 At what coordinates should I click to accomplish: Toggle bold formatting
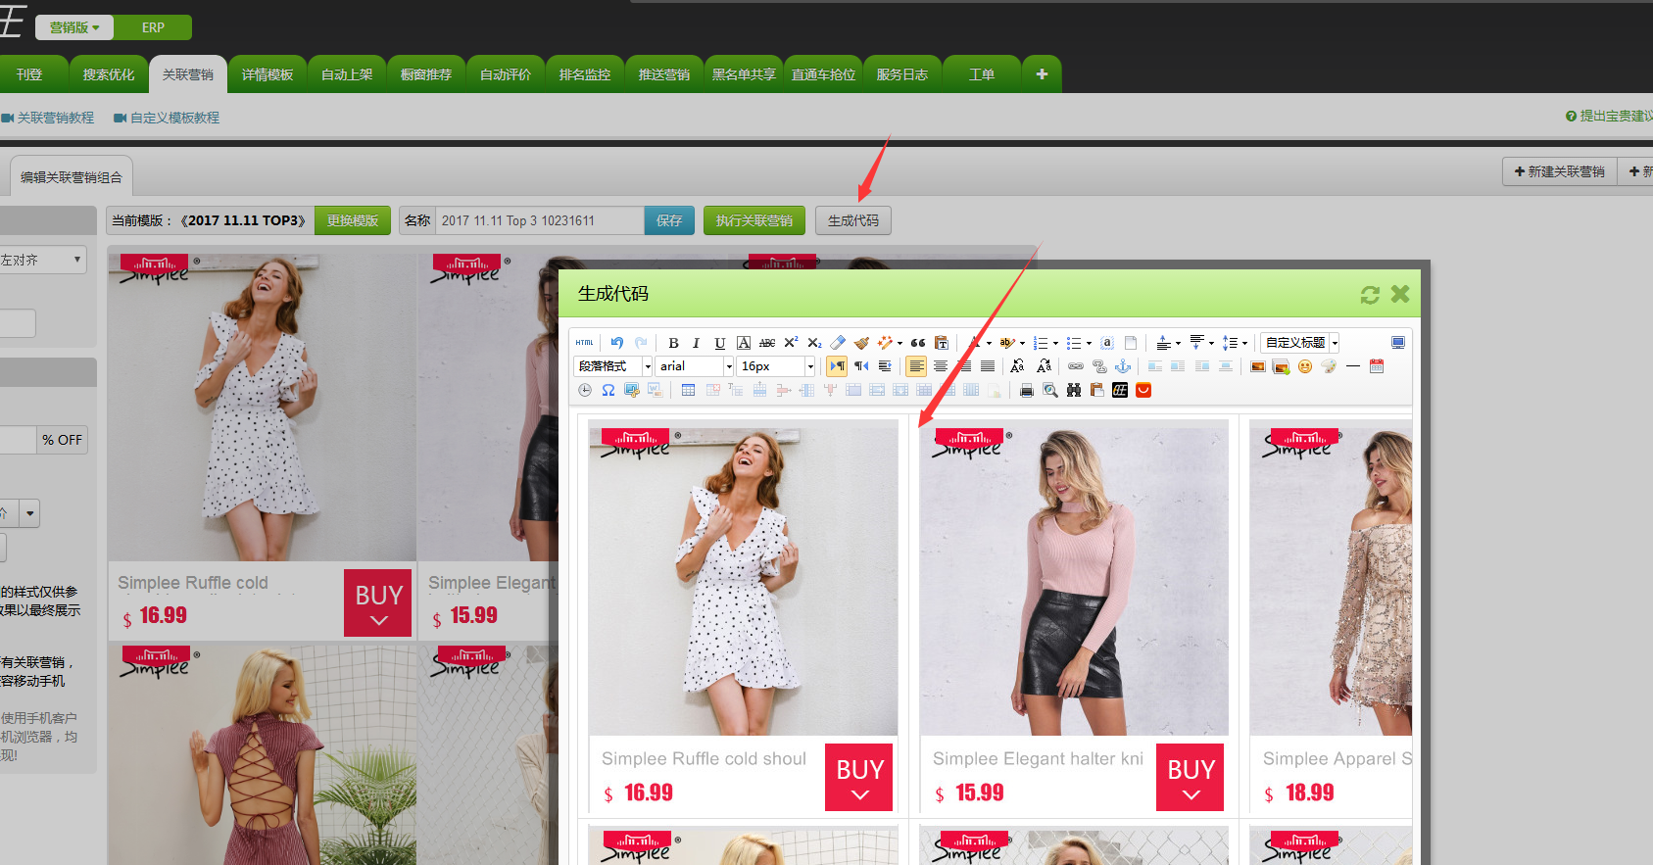pos(673,343)
